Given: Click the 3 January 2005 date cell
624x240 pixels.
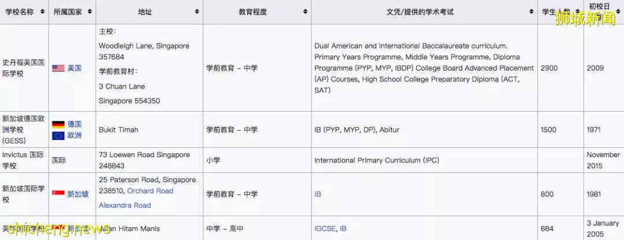Looking at the screenshot, I should point(603,228).
